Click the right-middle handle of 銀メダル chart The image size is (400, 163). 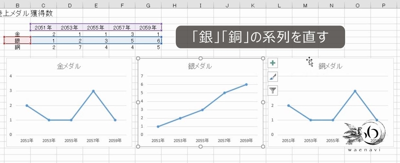point(263,102)
